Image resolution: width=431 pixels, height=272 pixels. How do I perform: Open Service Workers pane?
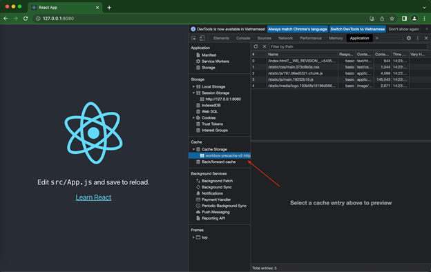215,61
